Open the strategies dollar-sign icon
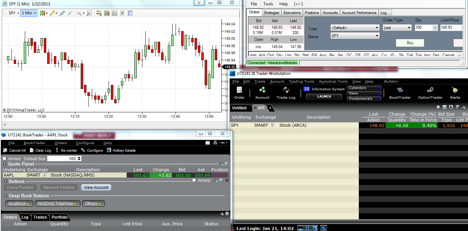 point(122,13)
